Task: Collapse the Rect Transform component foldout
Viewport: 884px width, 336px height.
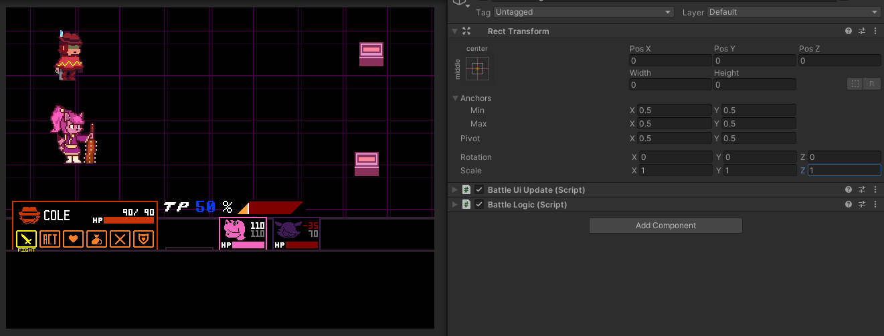Action: coord(455,31)
